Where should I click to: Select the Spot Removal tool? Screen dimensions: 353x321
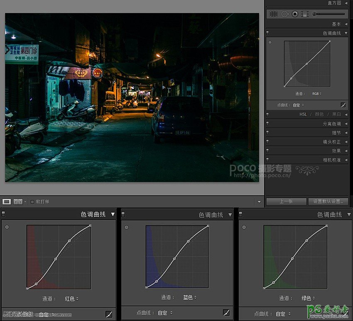pyautogui.click(x=284, y=14)
